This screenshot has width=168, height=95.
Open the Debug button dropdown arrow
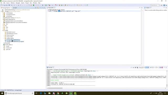coord(44,5)
